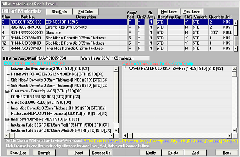Select WARM HEATER OLD 65W - SPARES item
Image resolution: width=240 pixels, height=157 pixels.
click(x=176, y=69)
